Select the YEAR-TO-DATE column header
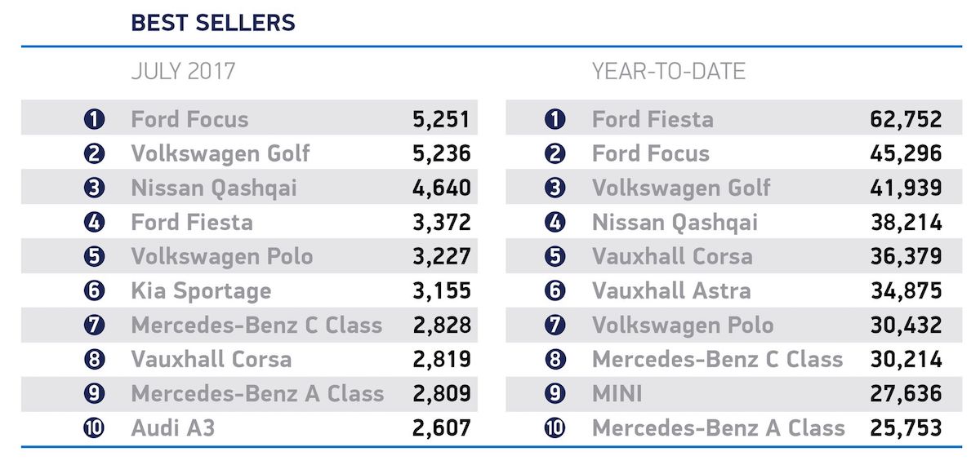Viewport: 980px width, 465px height. (669, 72)
